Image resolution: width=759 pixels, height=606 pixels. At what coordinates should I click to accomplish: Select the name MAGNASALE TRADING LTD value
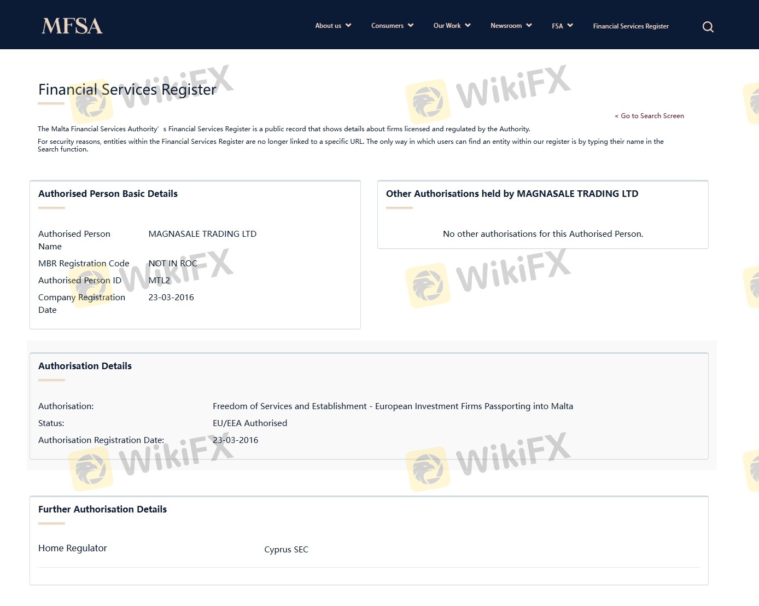click(x=202, y=234)
